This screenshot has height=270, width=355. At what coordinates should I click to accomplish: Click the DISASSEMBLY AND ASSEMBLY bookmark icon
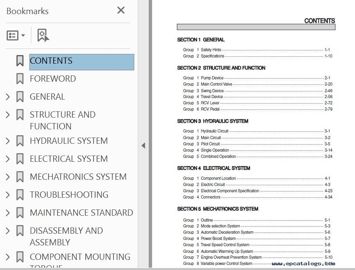coord(20,231)
